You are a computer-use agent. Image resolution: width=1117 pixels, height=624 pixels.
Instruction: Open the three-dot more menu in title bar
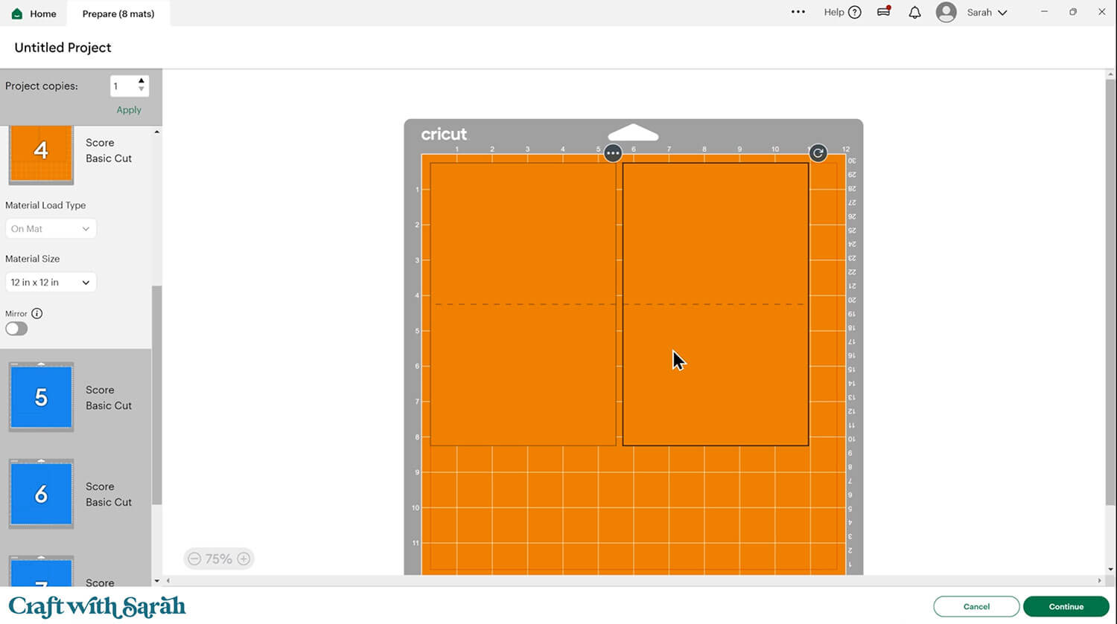pyautogui.click(x=798, y=12)
